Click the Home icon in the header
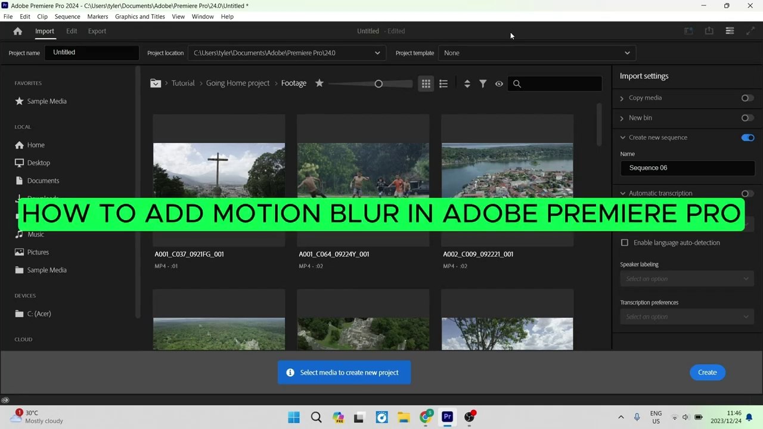763x429 pixels. click(x=17, y=31)
